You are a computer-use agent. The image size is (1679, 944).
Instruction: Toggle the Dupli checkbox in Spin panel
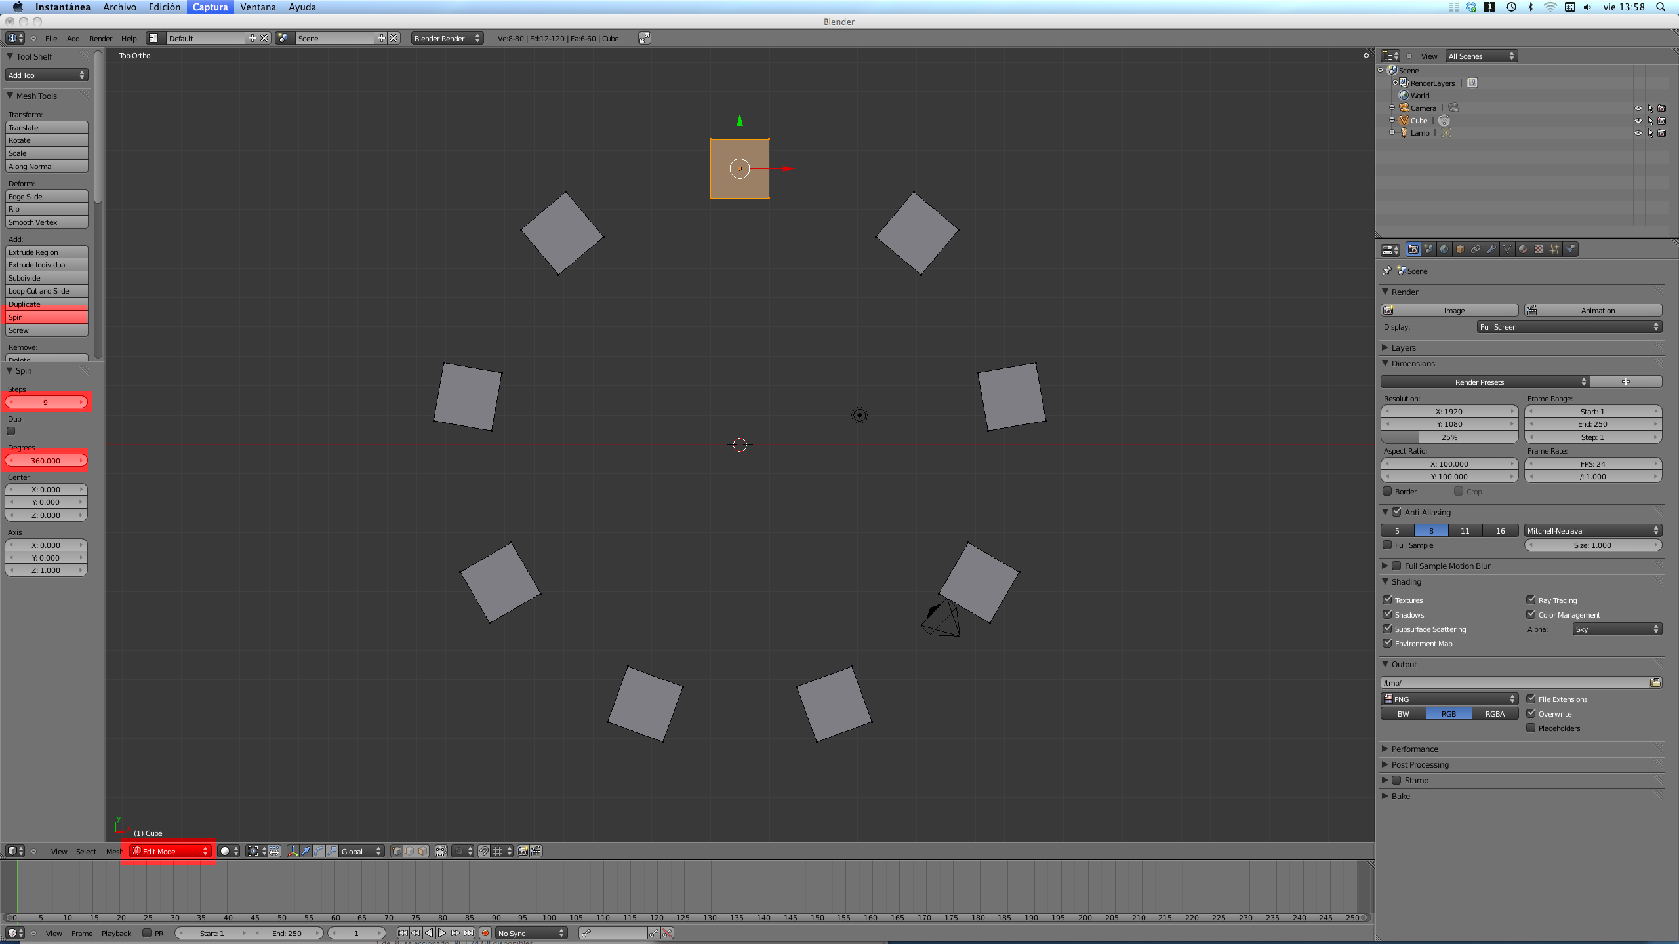pos(11,431)
